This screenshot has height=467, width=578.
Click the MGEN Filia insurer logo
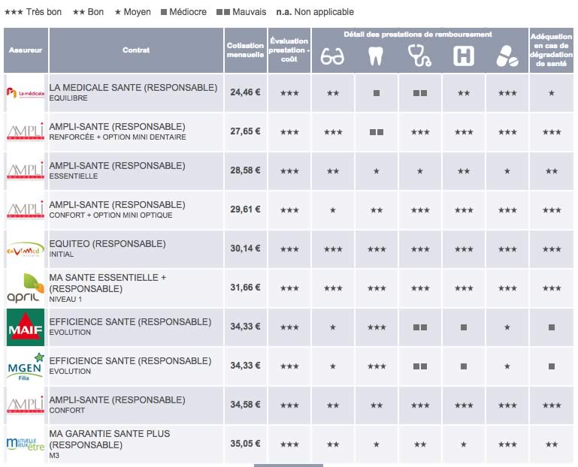(x=25, y=366)
